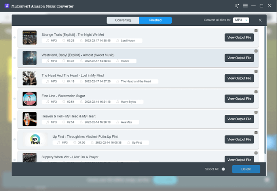Click artist name Hozier
Viewport: 277px width, 191px height.
[x=125, y=61]
